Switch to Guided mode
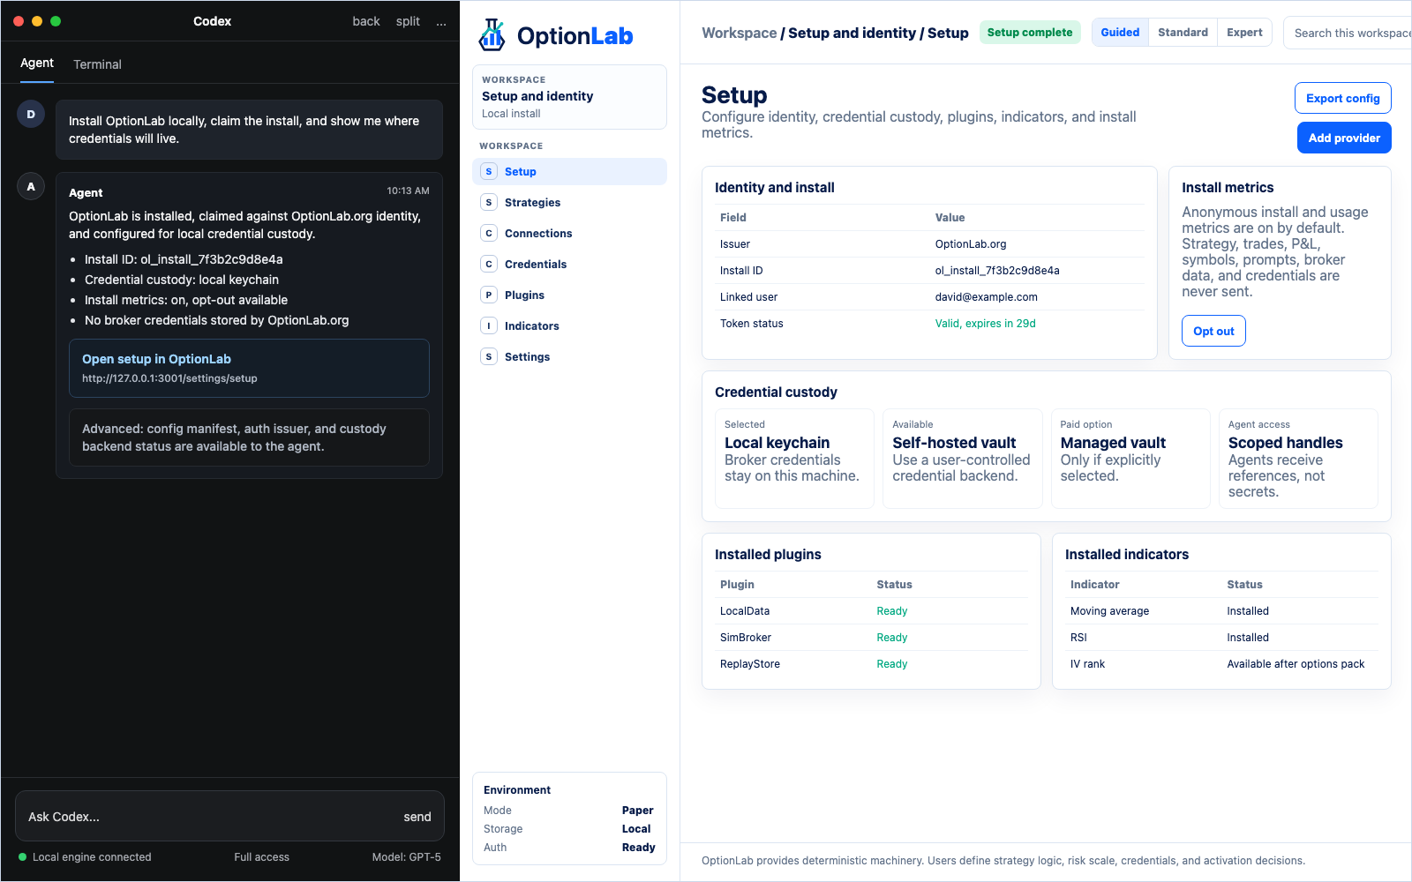The height and width of the screenshot is (882, 1412). [1120, 33]
